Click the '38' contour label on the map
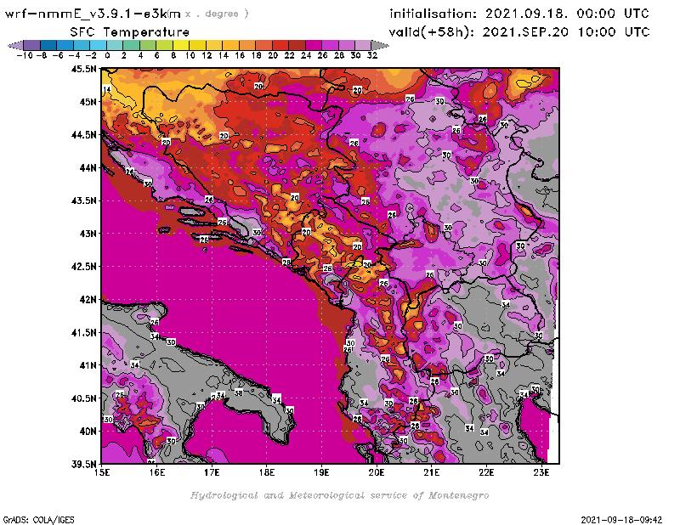 239,393
